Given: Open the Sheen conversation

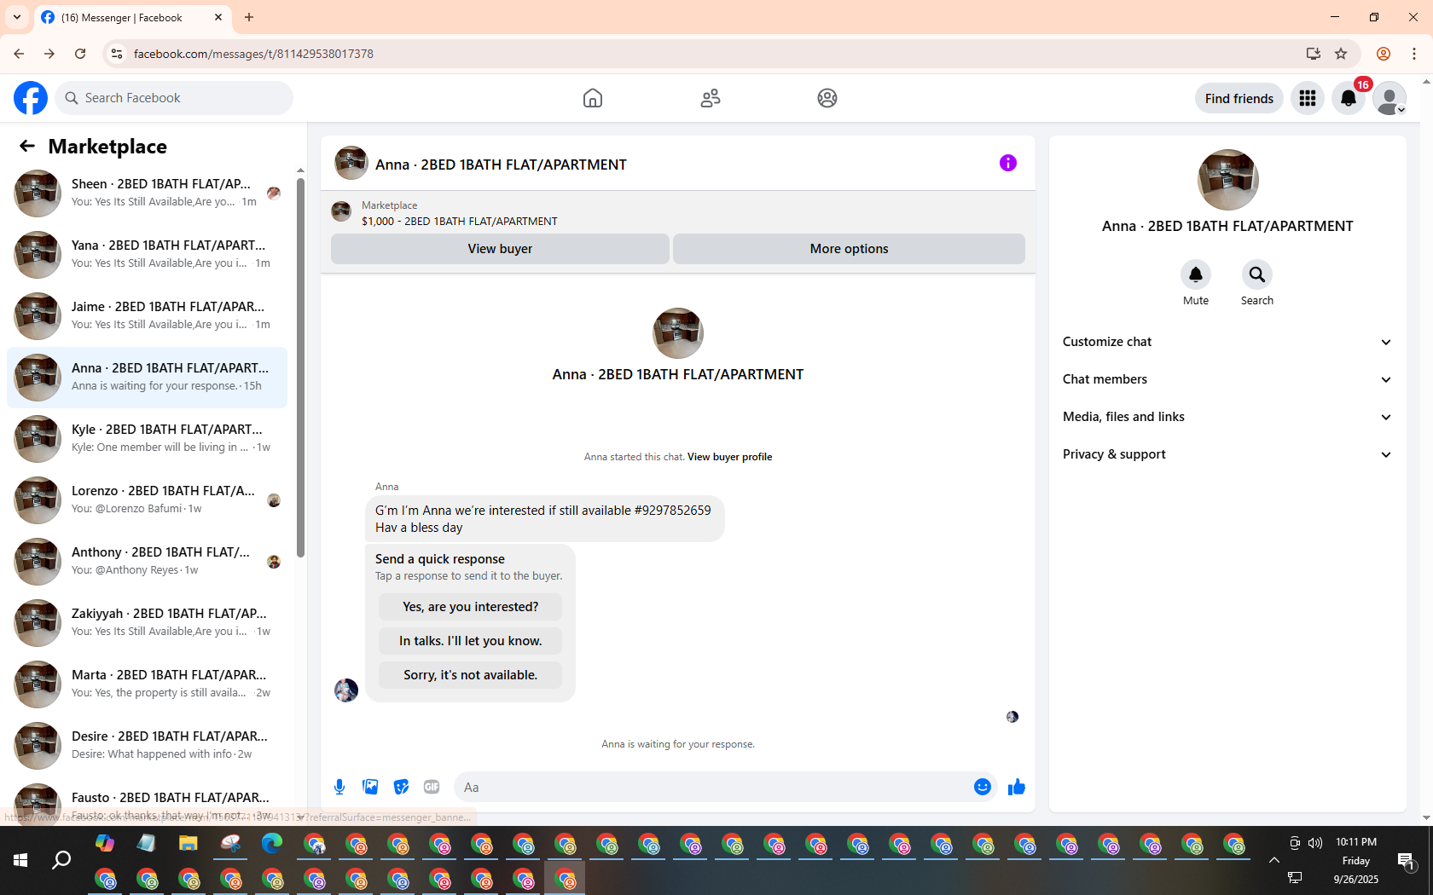Looking at the screenshot, I should click(148, 193).
